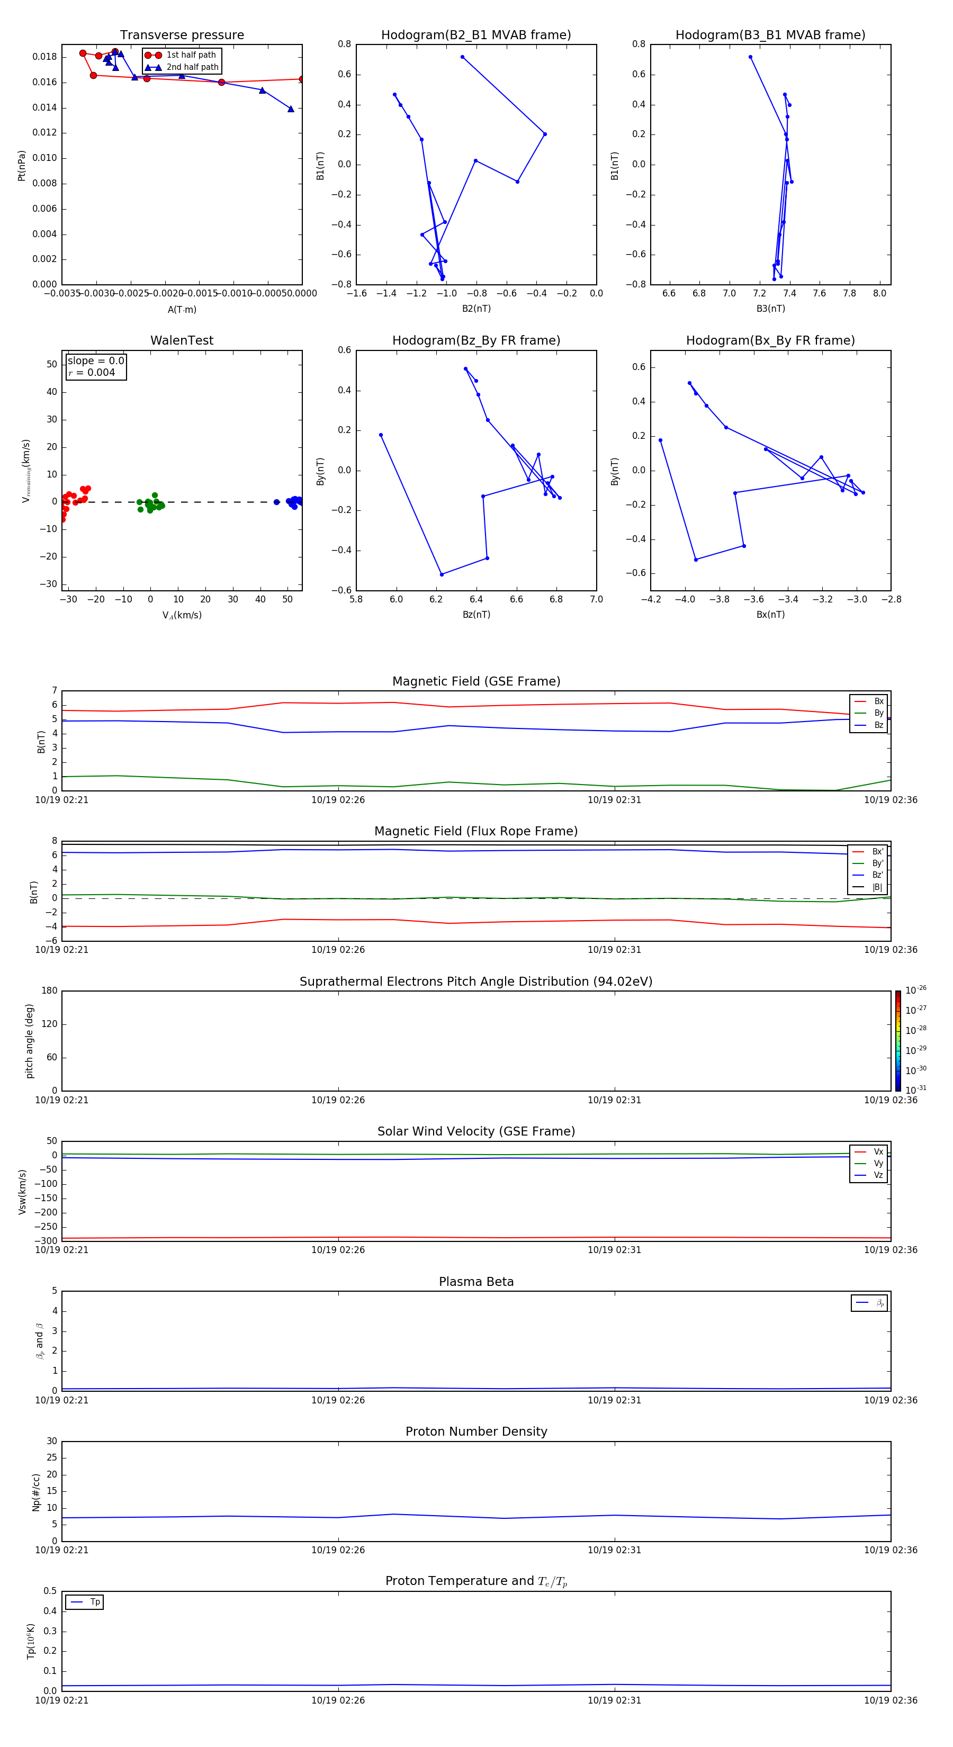Click the "Solar Wind Velocity (GSE Frame)" title
Image resolution: width=953 pixels, height=1747 pixels.
coord(476,1131)
